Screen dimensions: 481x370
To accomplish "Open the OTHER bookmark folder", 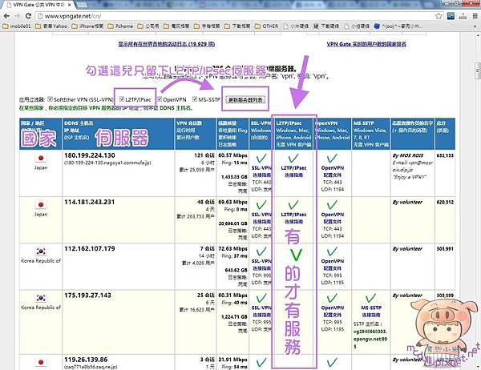I will 267,26.
